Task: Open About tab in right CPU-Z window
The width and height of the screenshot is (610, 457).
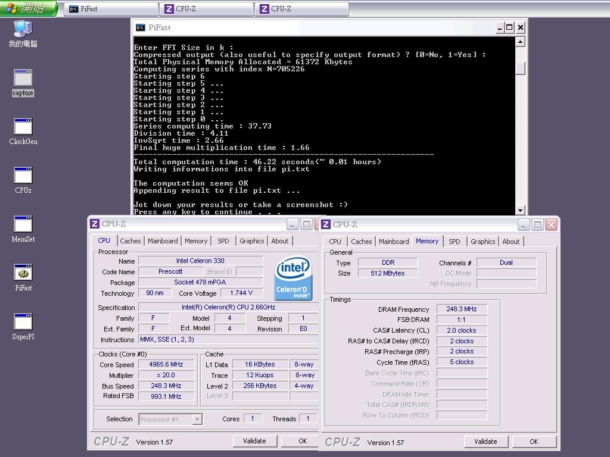Action: (x=511, y=242)
